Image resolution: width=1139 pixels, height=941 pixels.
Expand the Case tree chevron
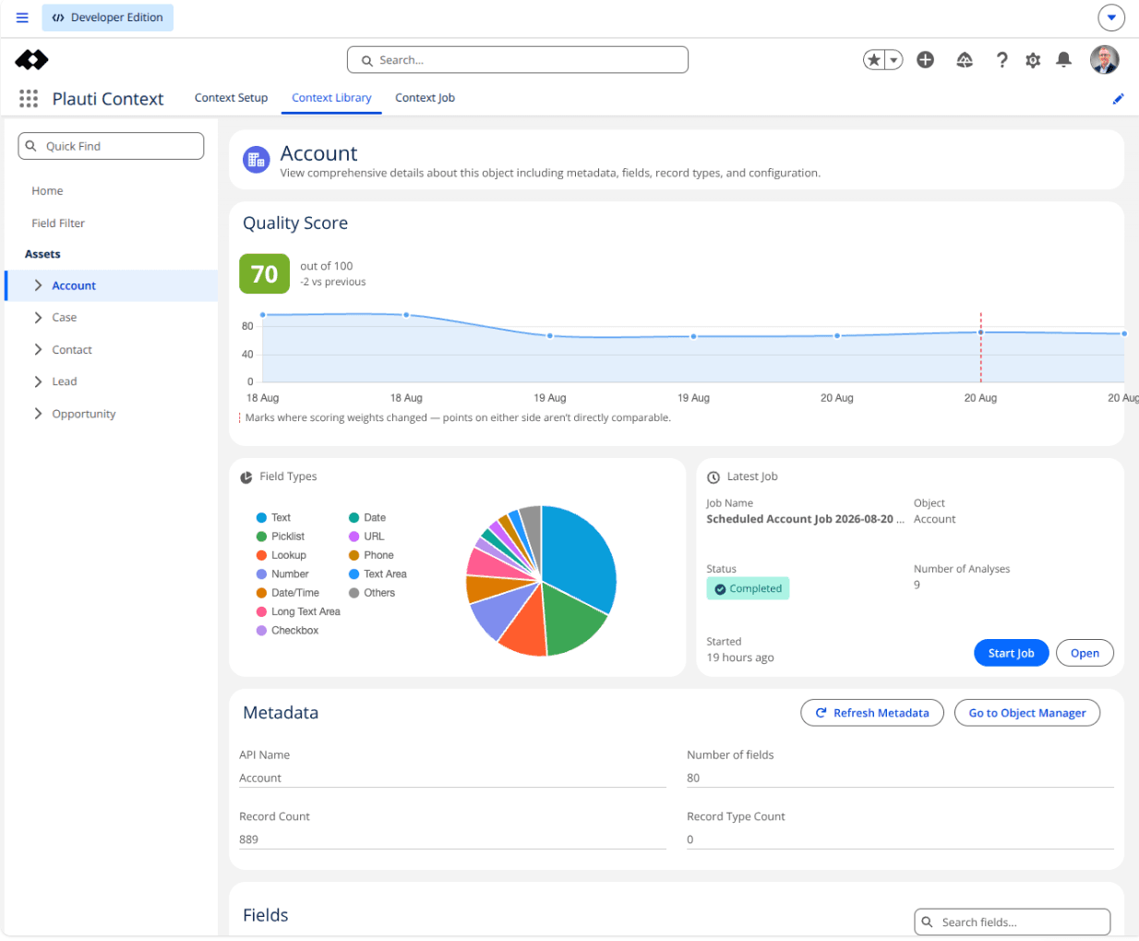(x=38, y=318)
